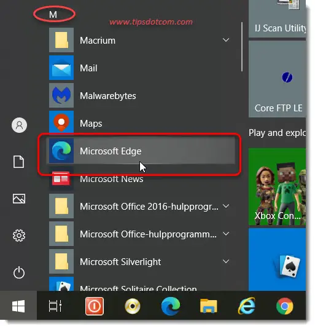Viewport: 315px width, 329px height.
Task: Expand the Macrium folder chevron
Action: tap(226, 40)
